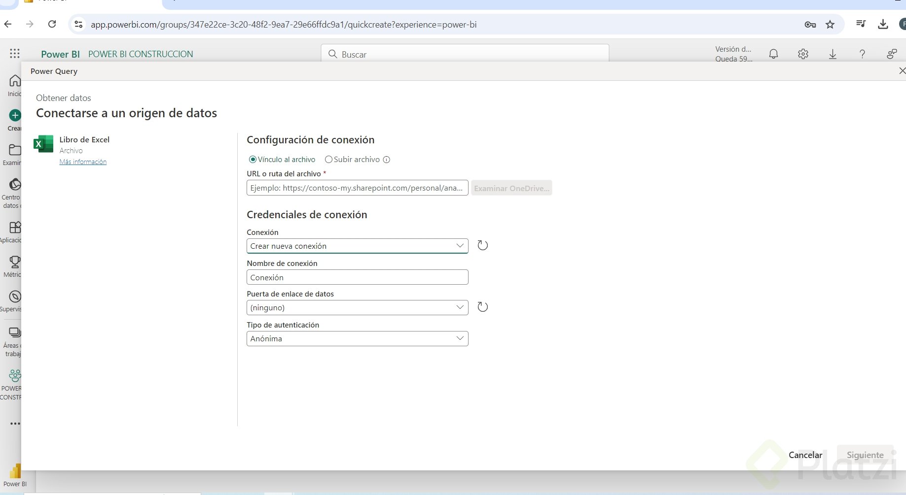
Task: Click the green Crear plus icon
Action: point(15,115)
